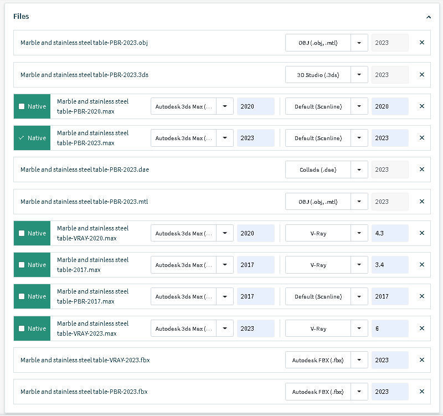Viewport: 443px width, 416px height.
Task: Remove the PBR-2020.max file row
Action: point(422,106)
